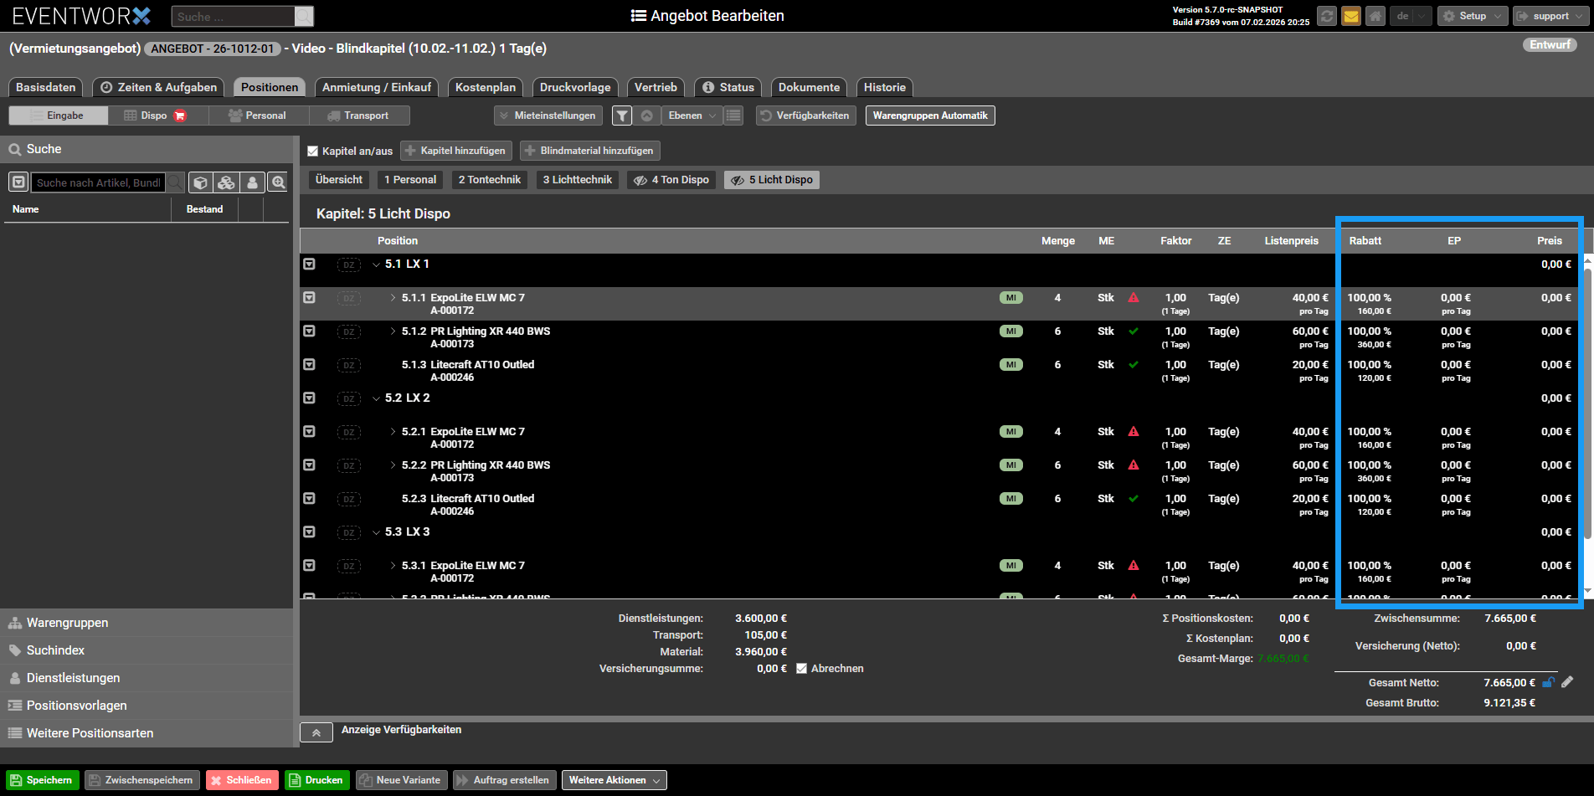The height and width of the screenshot is (796, 1594).
Task: Click the filter funnel icon
Action: (622, 116)
